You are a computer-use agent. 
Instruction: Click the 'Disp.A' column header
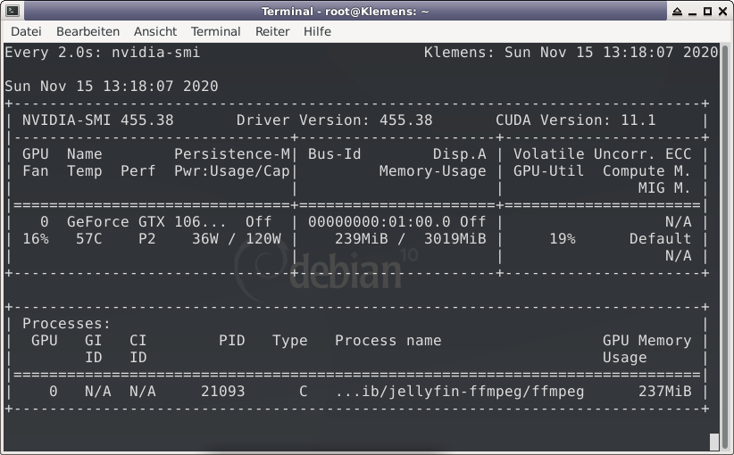point(460,153)
